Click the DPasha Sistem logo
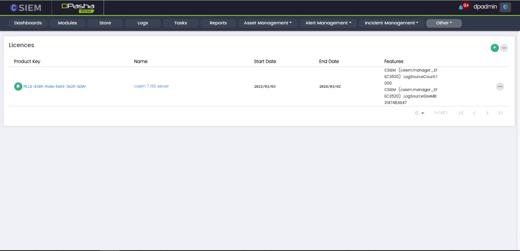The image size is (520, 251). pyautogui.click(x=78, y=7)
